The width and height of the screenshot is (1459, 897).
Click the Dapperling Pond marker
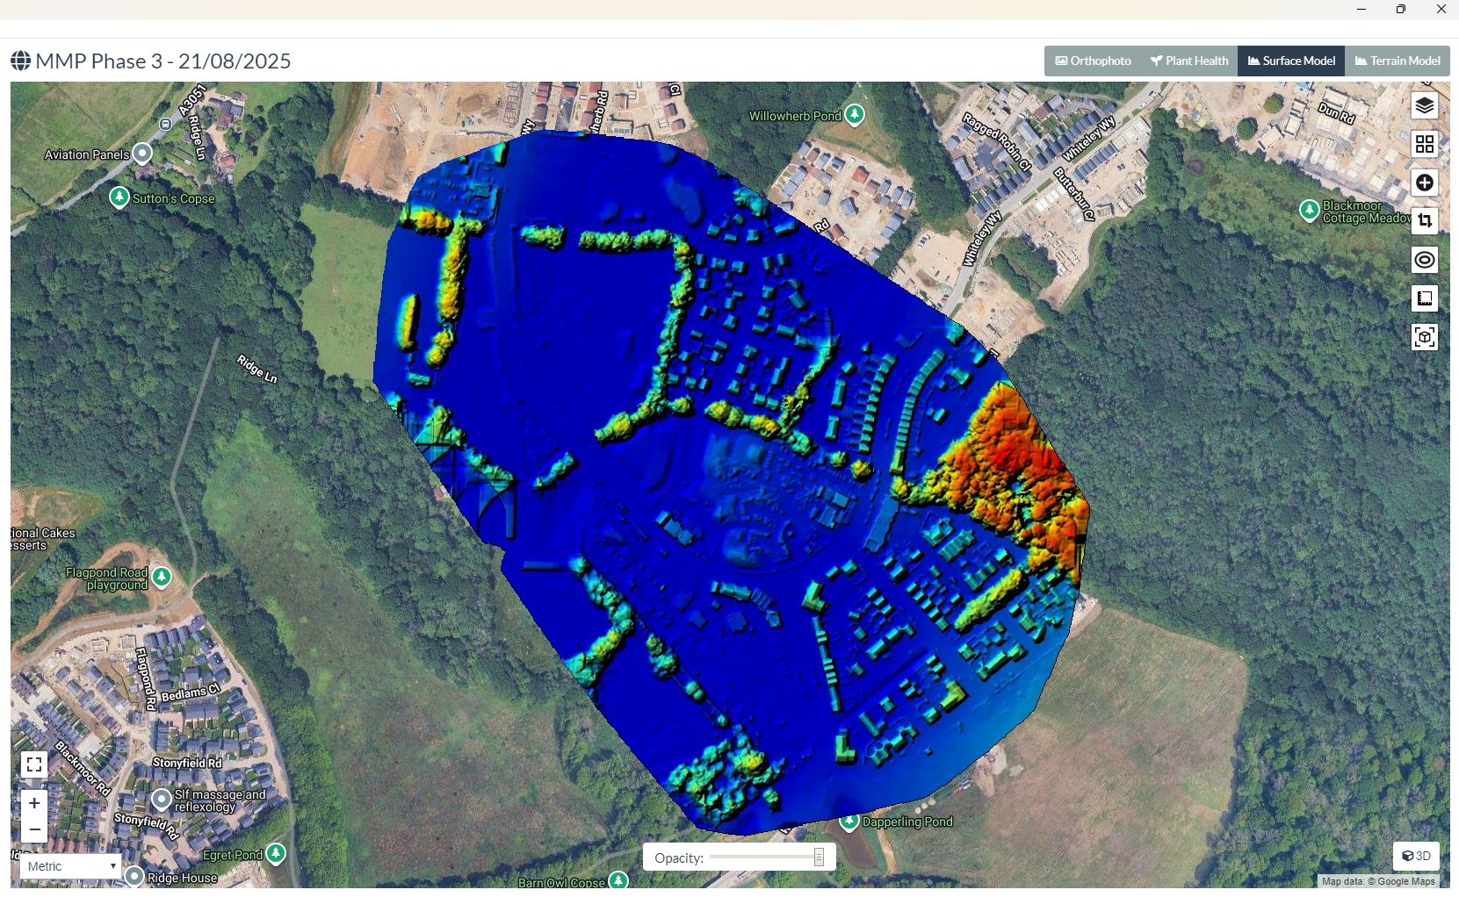pos(849,822)
